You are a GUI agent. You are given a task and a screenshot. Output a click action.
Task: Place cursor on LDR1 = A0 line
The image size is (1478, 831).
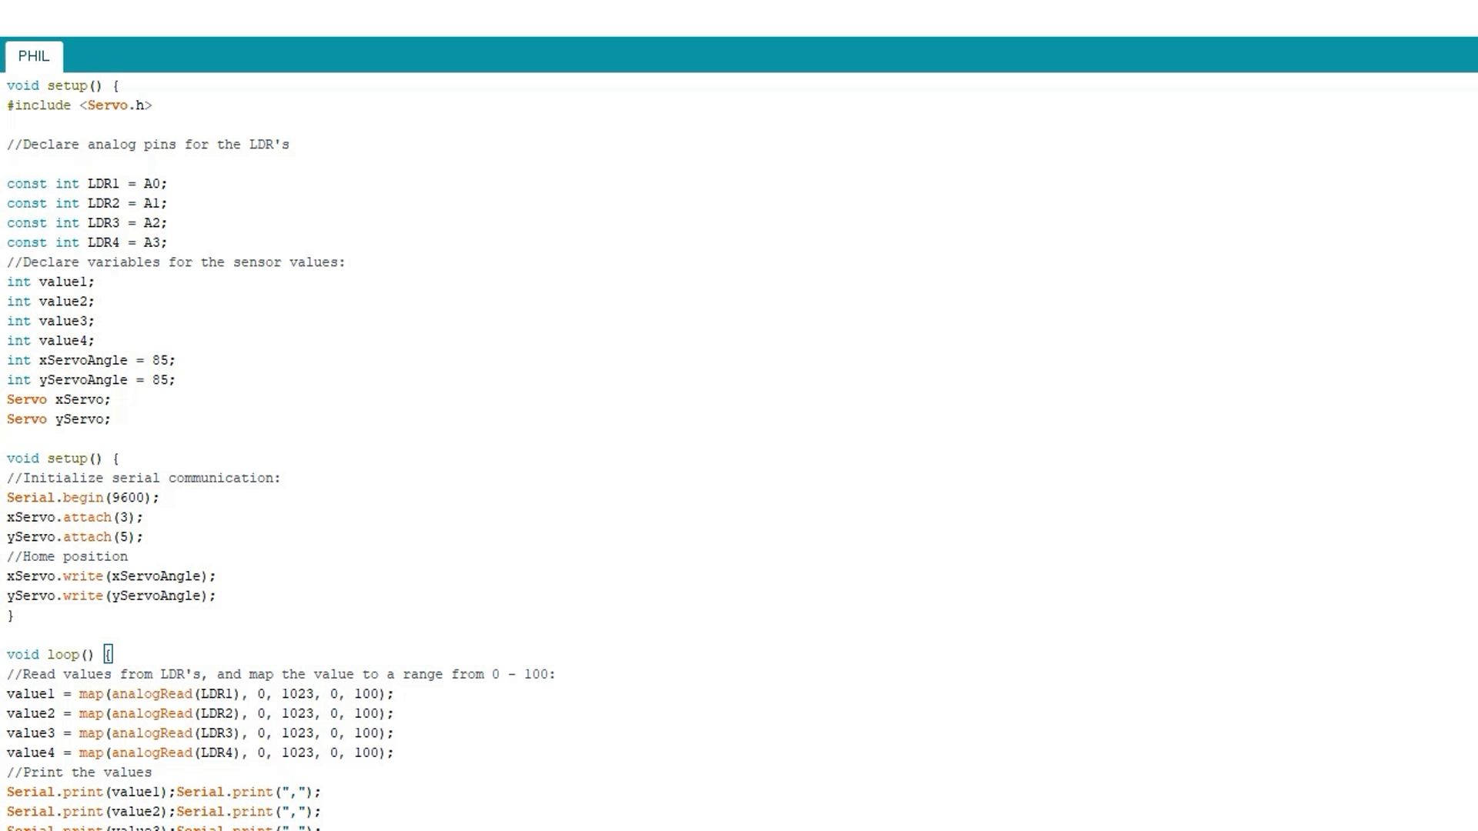[x=87, y=184]
